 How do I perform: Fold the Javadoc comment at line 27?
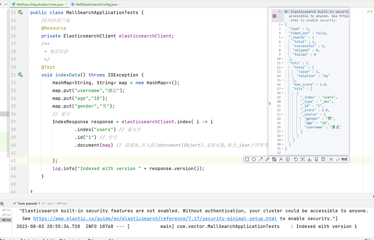(x=28, y=44)
